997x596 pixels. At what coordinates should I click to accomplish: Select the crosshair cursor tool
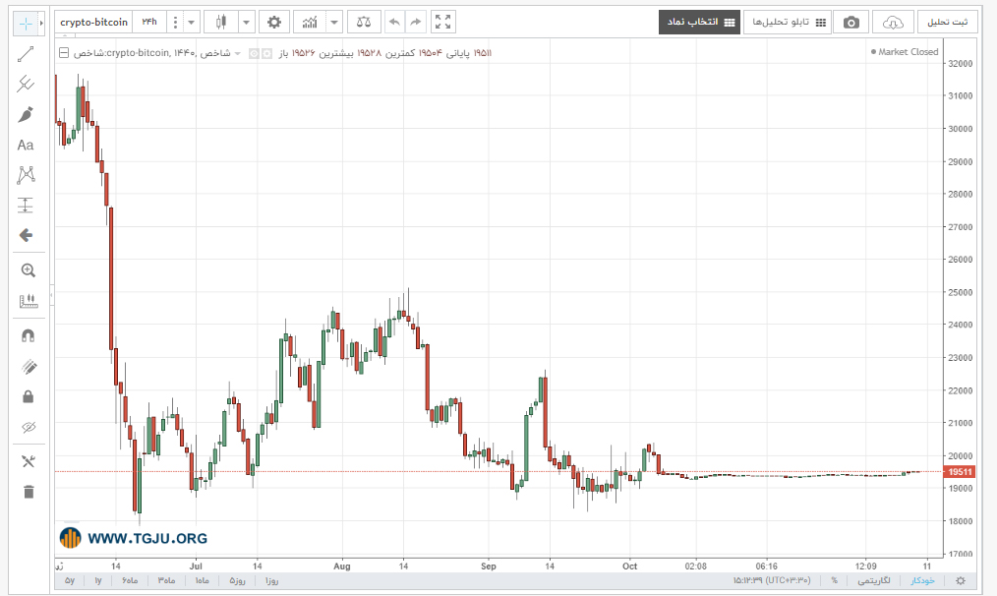coord(26,24)
